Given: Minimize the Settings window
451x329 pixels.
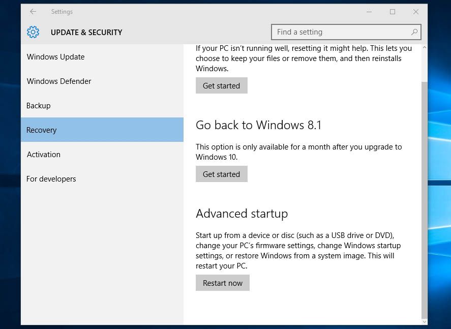Looking at the screenshot, I should click(369, 12).
